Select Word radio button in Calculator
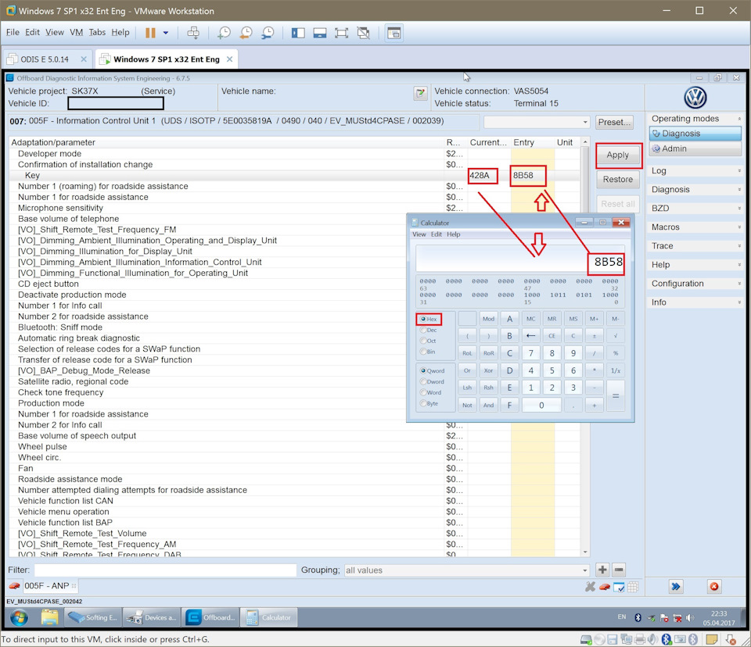Image resolution: width=751 pixels, height=647 pixels. click(423, 392)
